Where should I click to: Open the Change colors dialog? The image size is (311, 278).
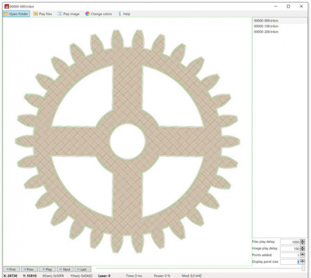[x=99, y=14]
